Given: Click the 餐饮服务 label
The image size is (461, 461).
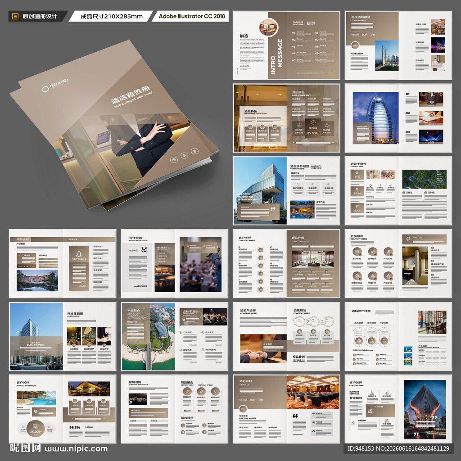Looking at the screenshot, I should [356, 398].
